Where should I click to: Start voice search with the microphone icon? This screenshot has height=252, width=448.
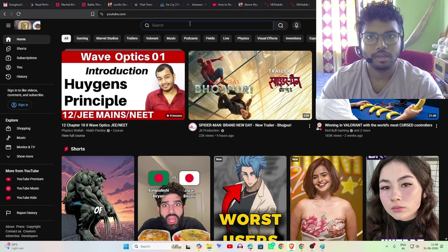[x=296, y=25]
